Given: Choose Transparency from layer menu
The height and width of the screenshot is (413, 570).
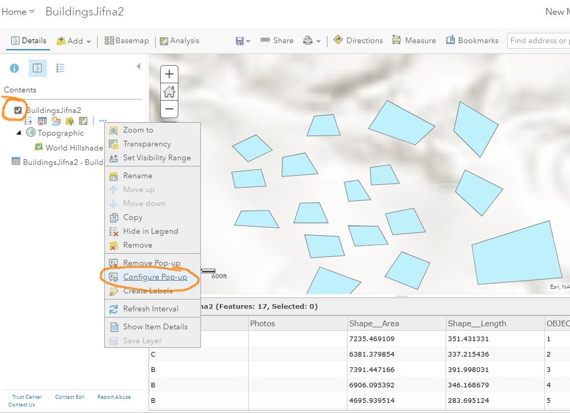Looking at the screenshot, I should pos(152,144).
